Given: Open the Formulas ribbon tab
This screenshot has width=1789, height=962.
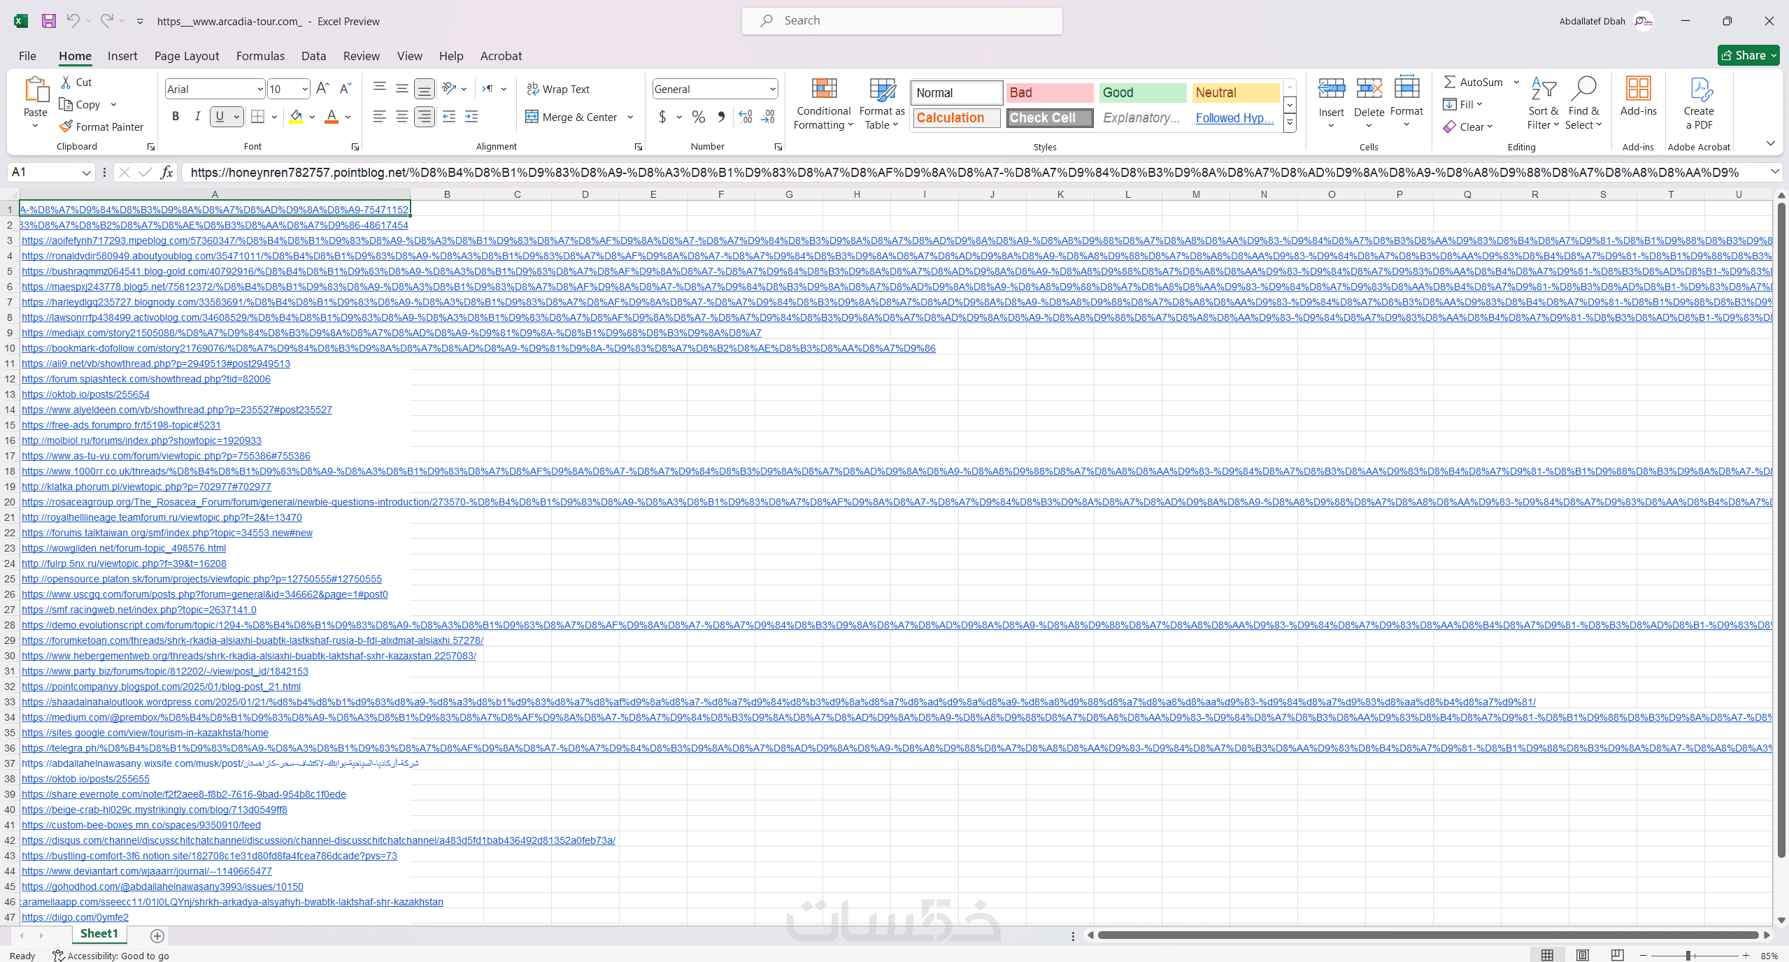Looking at the screenshot, I should [x=260, y=56].
